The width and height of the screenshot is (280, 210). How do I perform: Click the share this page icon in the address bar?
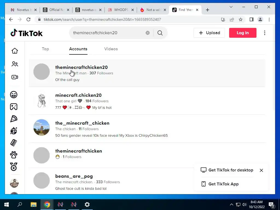coord(232,19)
